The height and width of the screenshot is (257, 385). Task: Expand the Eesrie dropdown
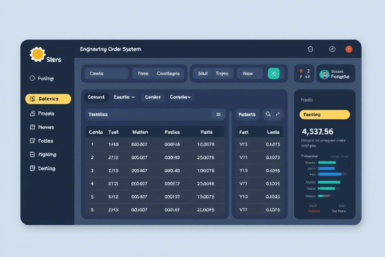(x=124, y=97)
